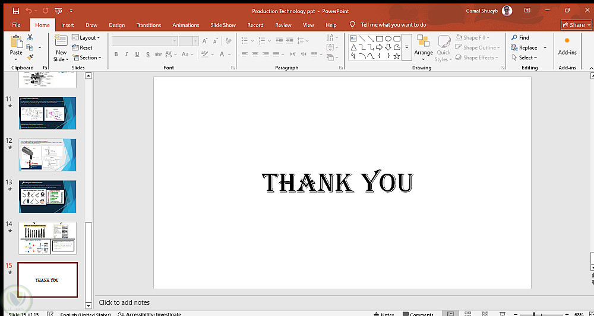This screenshot has width=594, height=316.
Task: Click Tell me what you want to do
Action: [393, 25]
